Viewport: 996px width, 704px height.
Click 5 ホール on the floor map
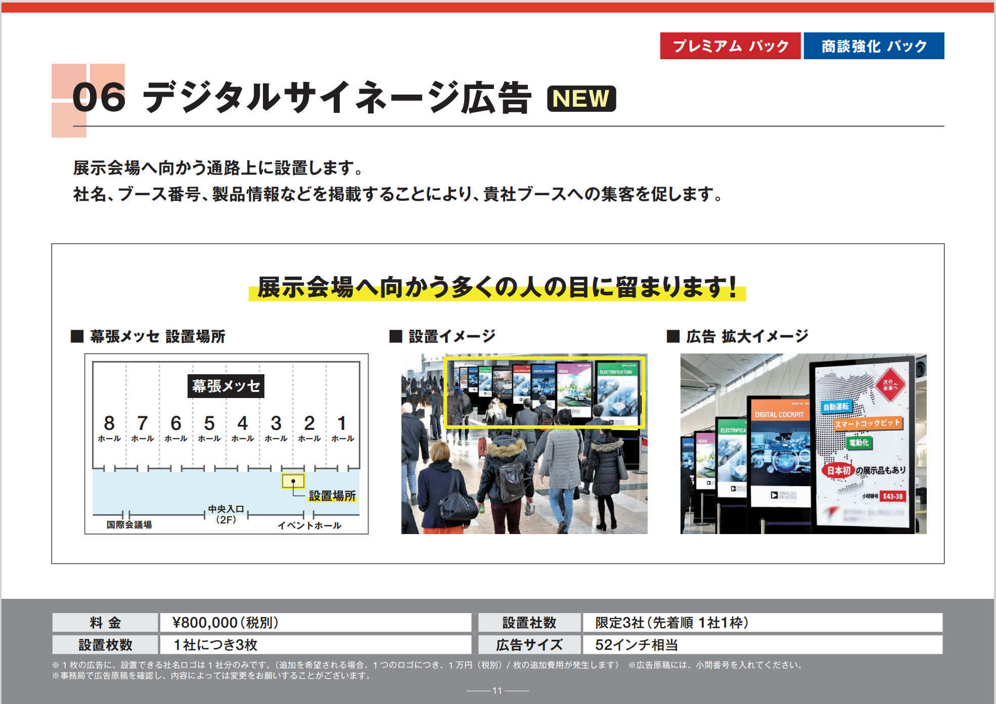click(x=209, y=428)
